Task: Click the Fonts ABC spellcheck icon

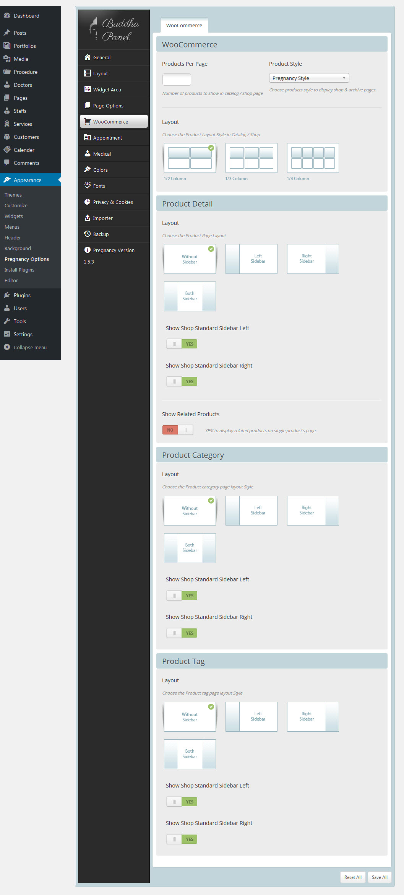Action: click(x=87, y=186)
